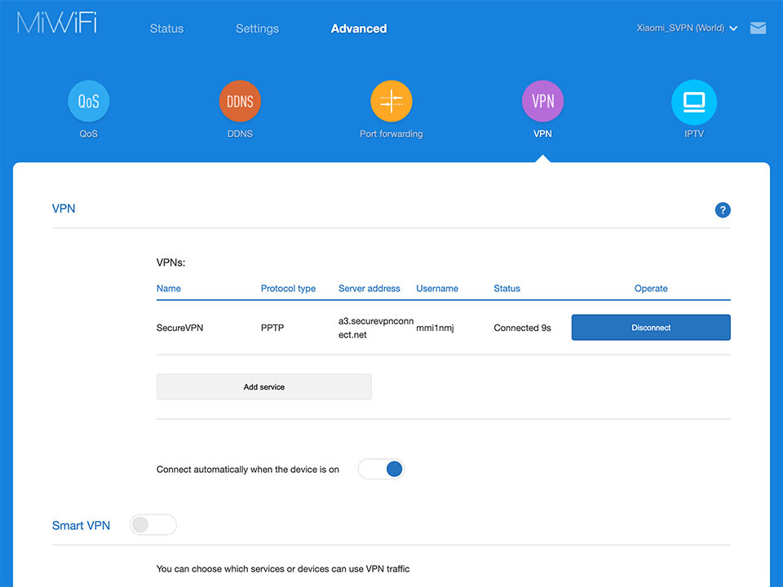Open the Advanced tab
783x587 pixels.
pyautogui.click(x=359, y=29)
